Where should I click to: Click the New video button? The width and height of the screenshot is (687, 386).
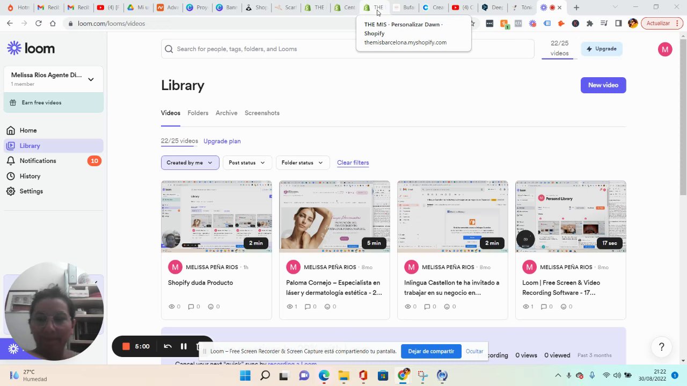tap(603, 85)
